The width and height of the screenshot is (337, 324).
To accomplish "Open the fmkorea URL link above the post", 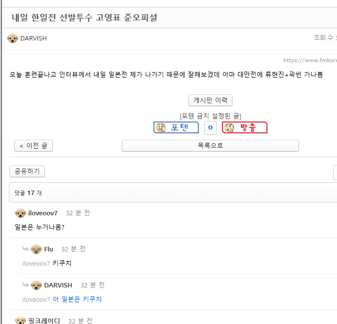I will (310, 61).
